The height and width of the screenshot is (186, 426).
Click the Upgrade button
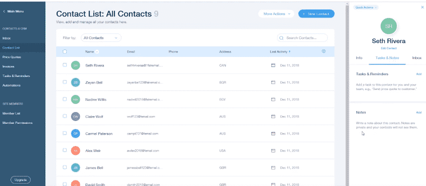click(x=21, y=180)
